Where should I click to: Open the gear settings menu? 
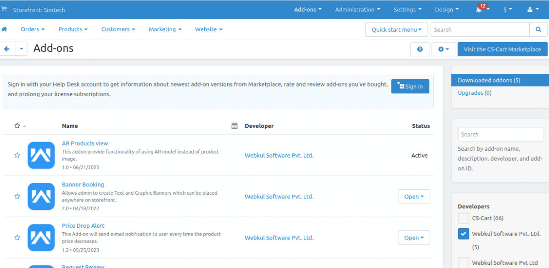pos(443,49)
